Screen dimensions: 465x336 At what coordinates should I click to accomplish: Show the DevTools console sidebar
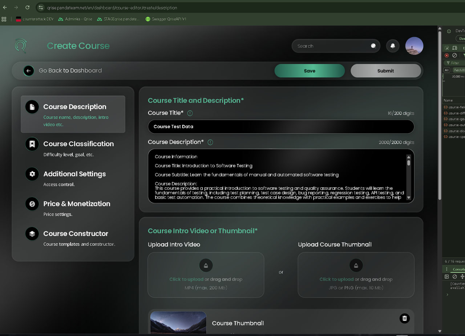point(447,277)
